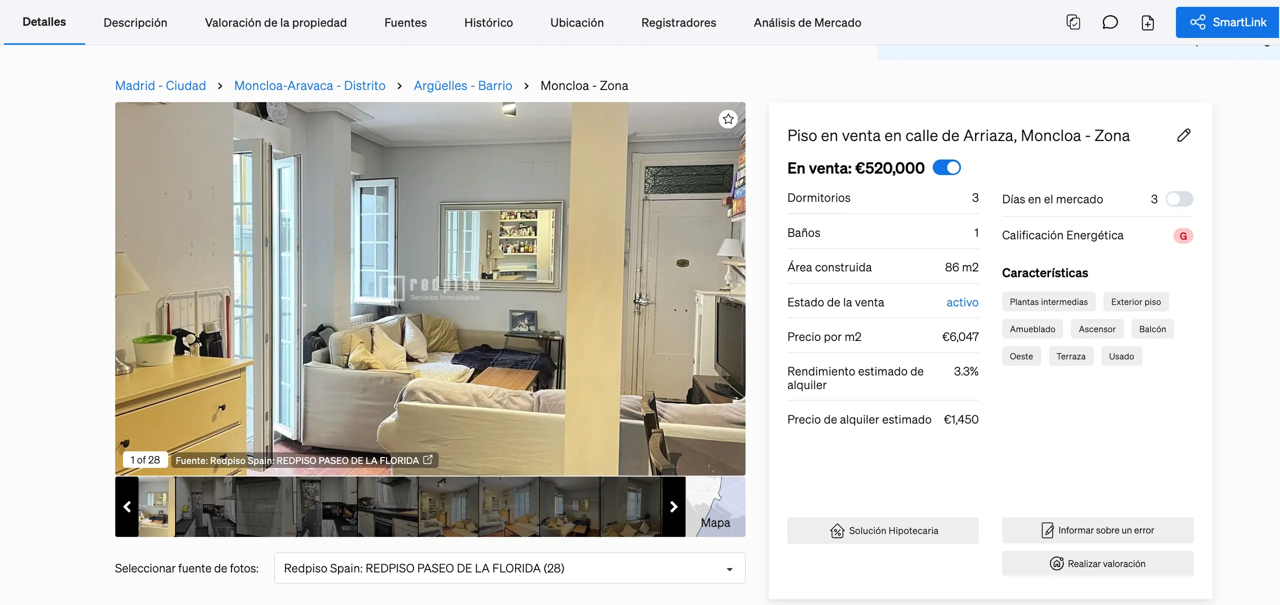Go to previous thumbnails with left arrow
This screenshot has height=605, width=1280.
click(127, 506)
